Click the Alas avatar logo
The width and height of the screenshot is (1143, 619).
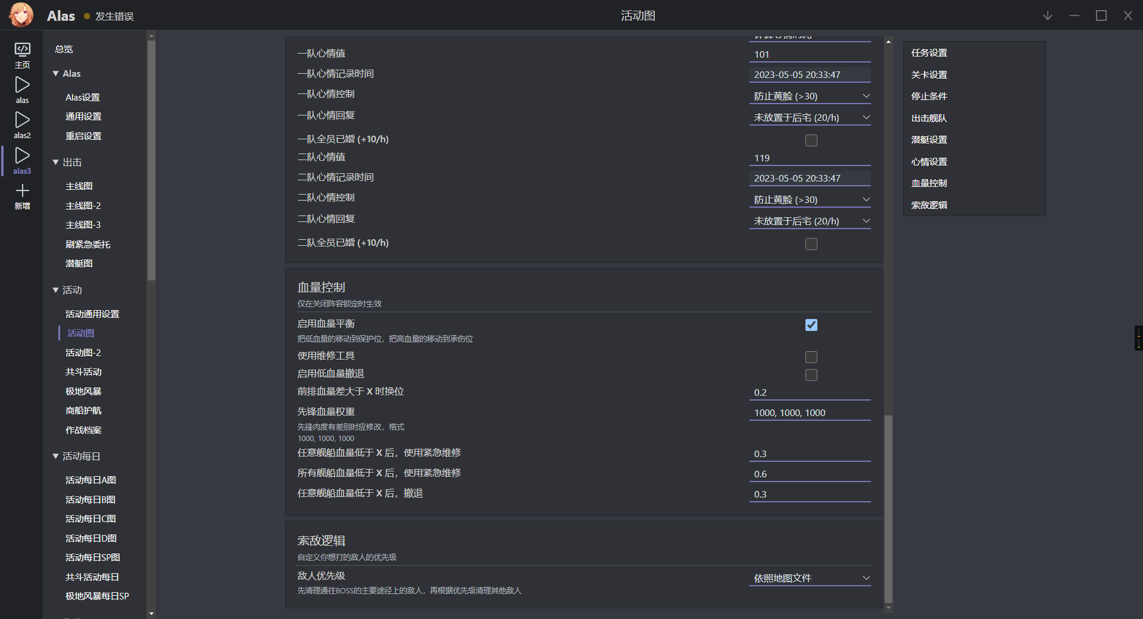21,15
